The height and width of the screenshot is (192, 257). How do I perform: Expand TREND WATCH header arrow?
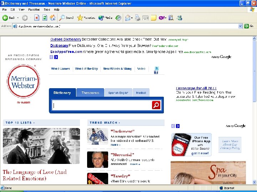point(119,123)
